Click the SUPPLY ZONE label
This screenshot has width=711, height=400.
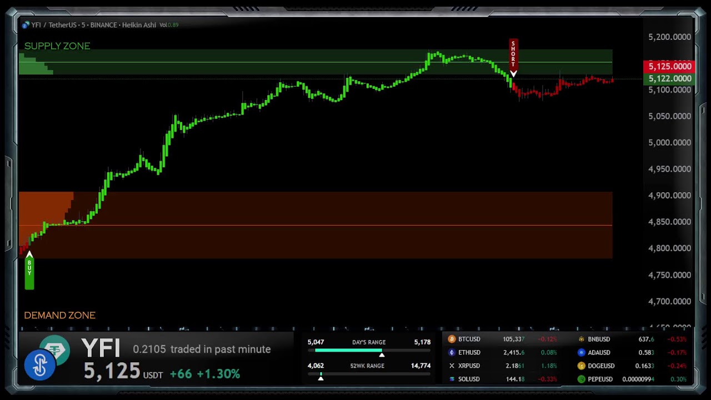[x=57, y=46]
